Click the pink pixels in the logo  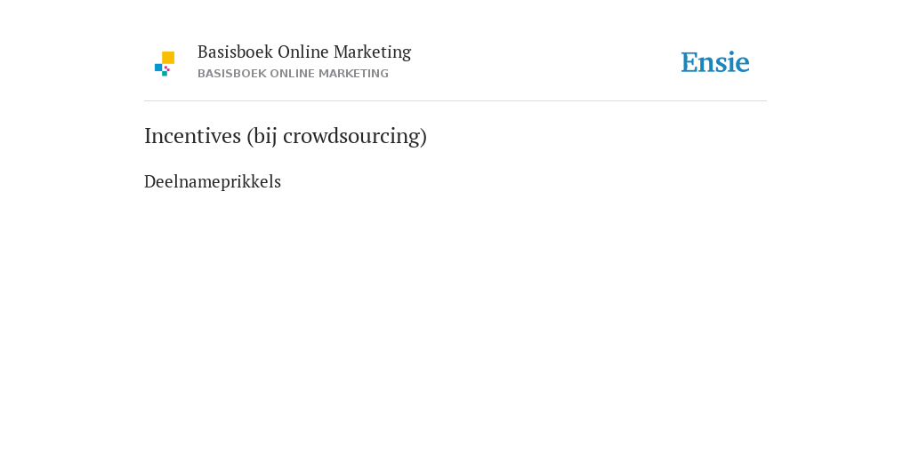(167, 68)
